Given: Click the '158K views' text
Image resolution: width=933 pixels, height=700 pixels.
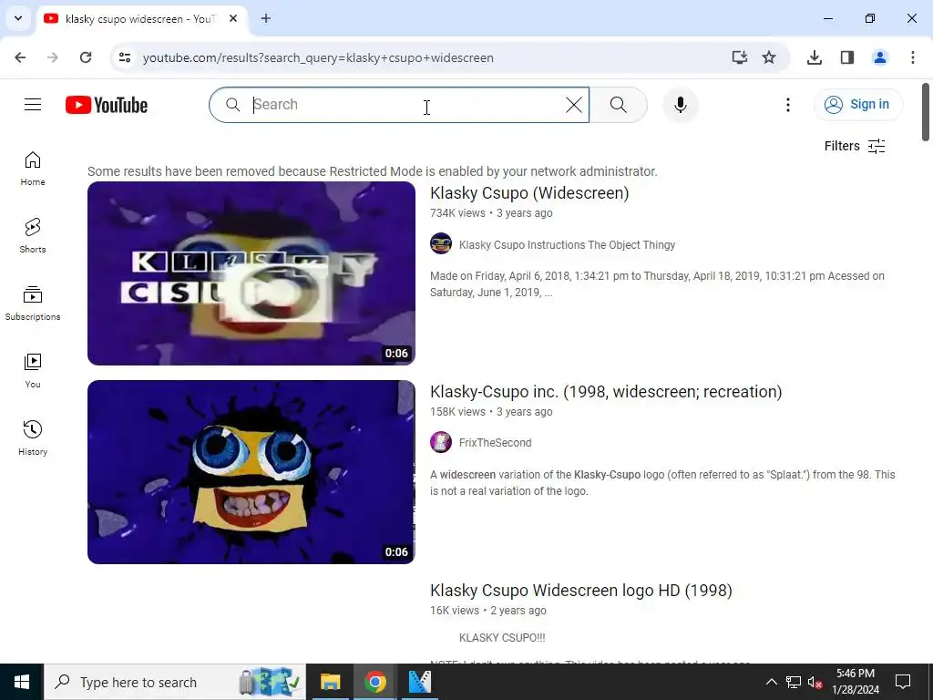Looking at the screenshot, I should point(457,412).
